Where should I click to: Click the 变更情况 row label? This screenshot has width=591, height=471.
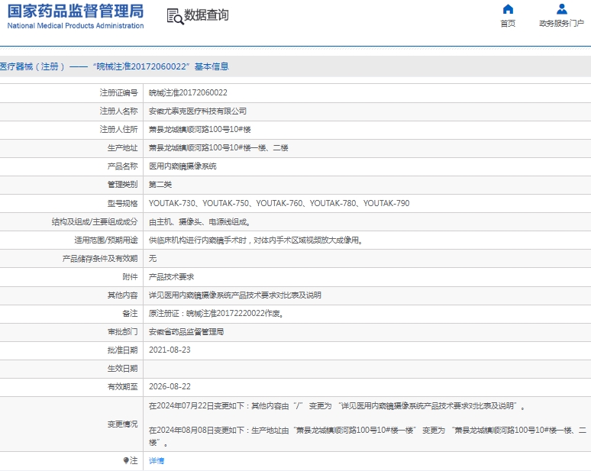[x=122, y=424]
